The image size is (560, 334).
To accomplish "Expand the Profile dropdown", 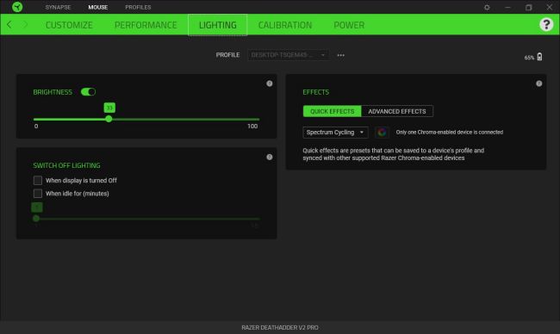I will (x=289, y=55).
